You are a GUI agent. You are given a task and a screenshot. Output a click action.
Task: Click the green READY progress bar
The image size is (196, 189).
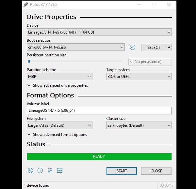coord(99,156)
